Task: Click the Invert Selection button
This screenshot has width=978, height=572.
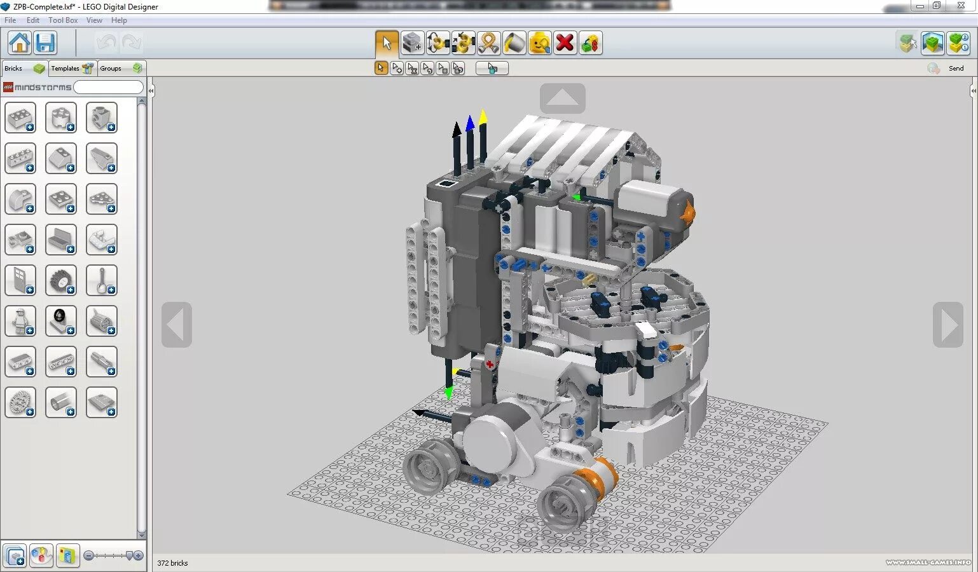Action: click(x=492, y=68)
